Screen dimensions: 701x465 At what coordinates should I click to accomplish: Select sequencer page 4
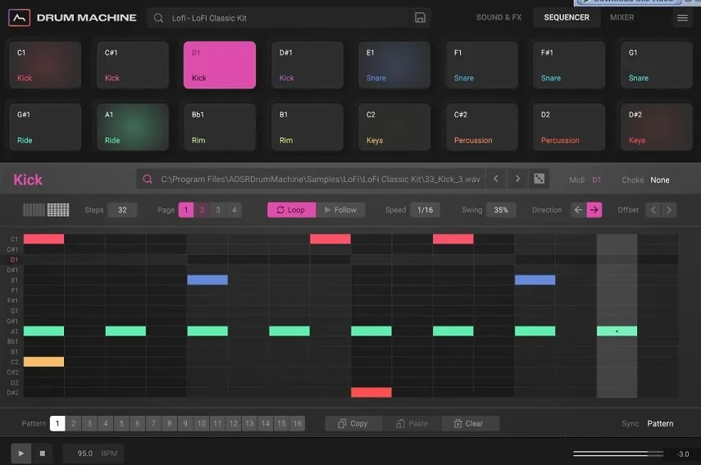[234, 210]
